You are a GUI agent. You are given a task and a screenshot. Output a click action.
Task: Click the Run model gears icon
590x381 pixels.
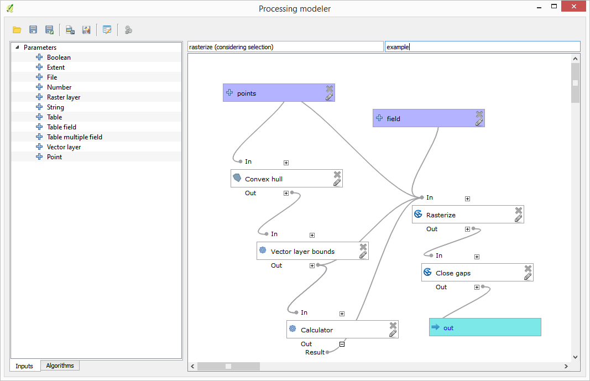point(128,30)
